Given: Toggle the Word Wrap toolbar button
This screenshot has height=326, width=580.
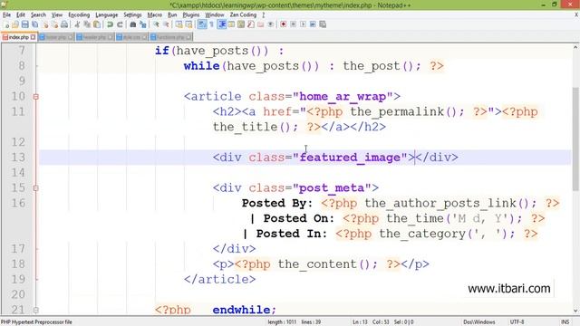Looking at the screenshot, I should click(x=202, y=24).
